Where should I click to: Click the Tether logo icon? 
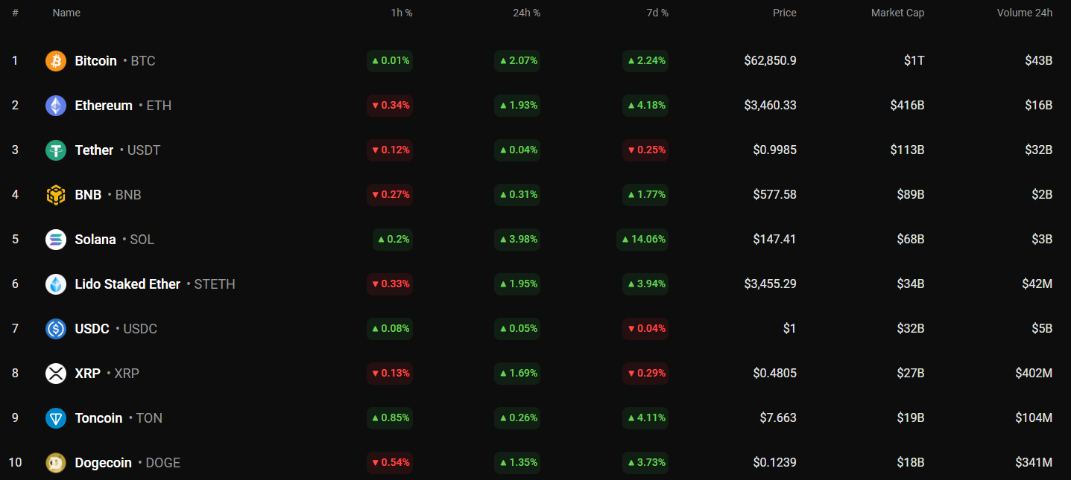click(56, 150)
